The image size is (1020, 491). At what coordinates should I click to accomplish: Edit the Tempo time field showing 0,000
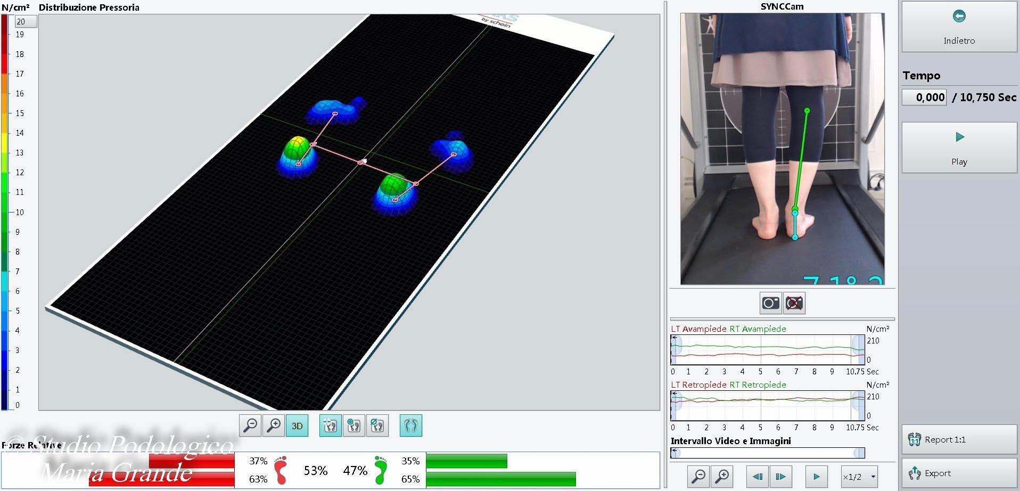924,97
